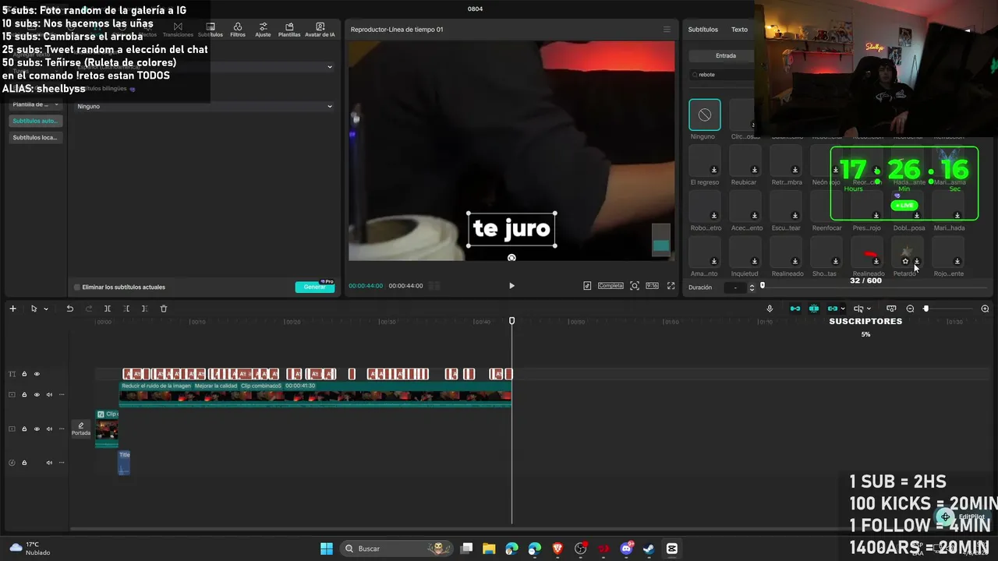Lock the audio track
This screenshot has width=998, height=561.
coord(24,463)
